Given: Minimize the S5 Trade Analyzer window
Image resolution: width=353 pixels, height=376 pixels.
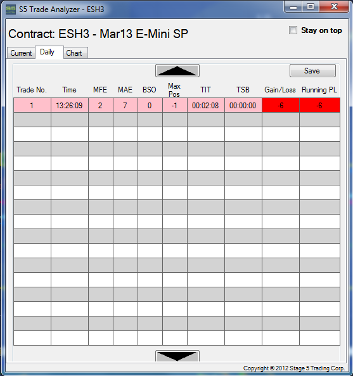Looking at the screenshot, I should pos(293,7).
